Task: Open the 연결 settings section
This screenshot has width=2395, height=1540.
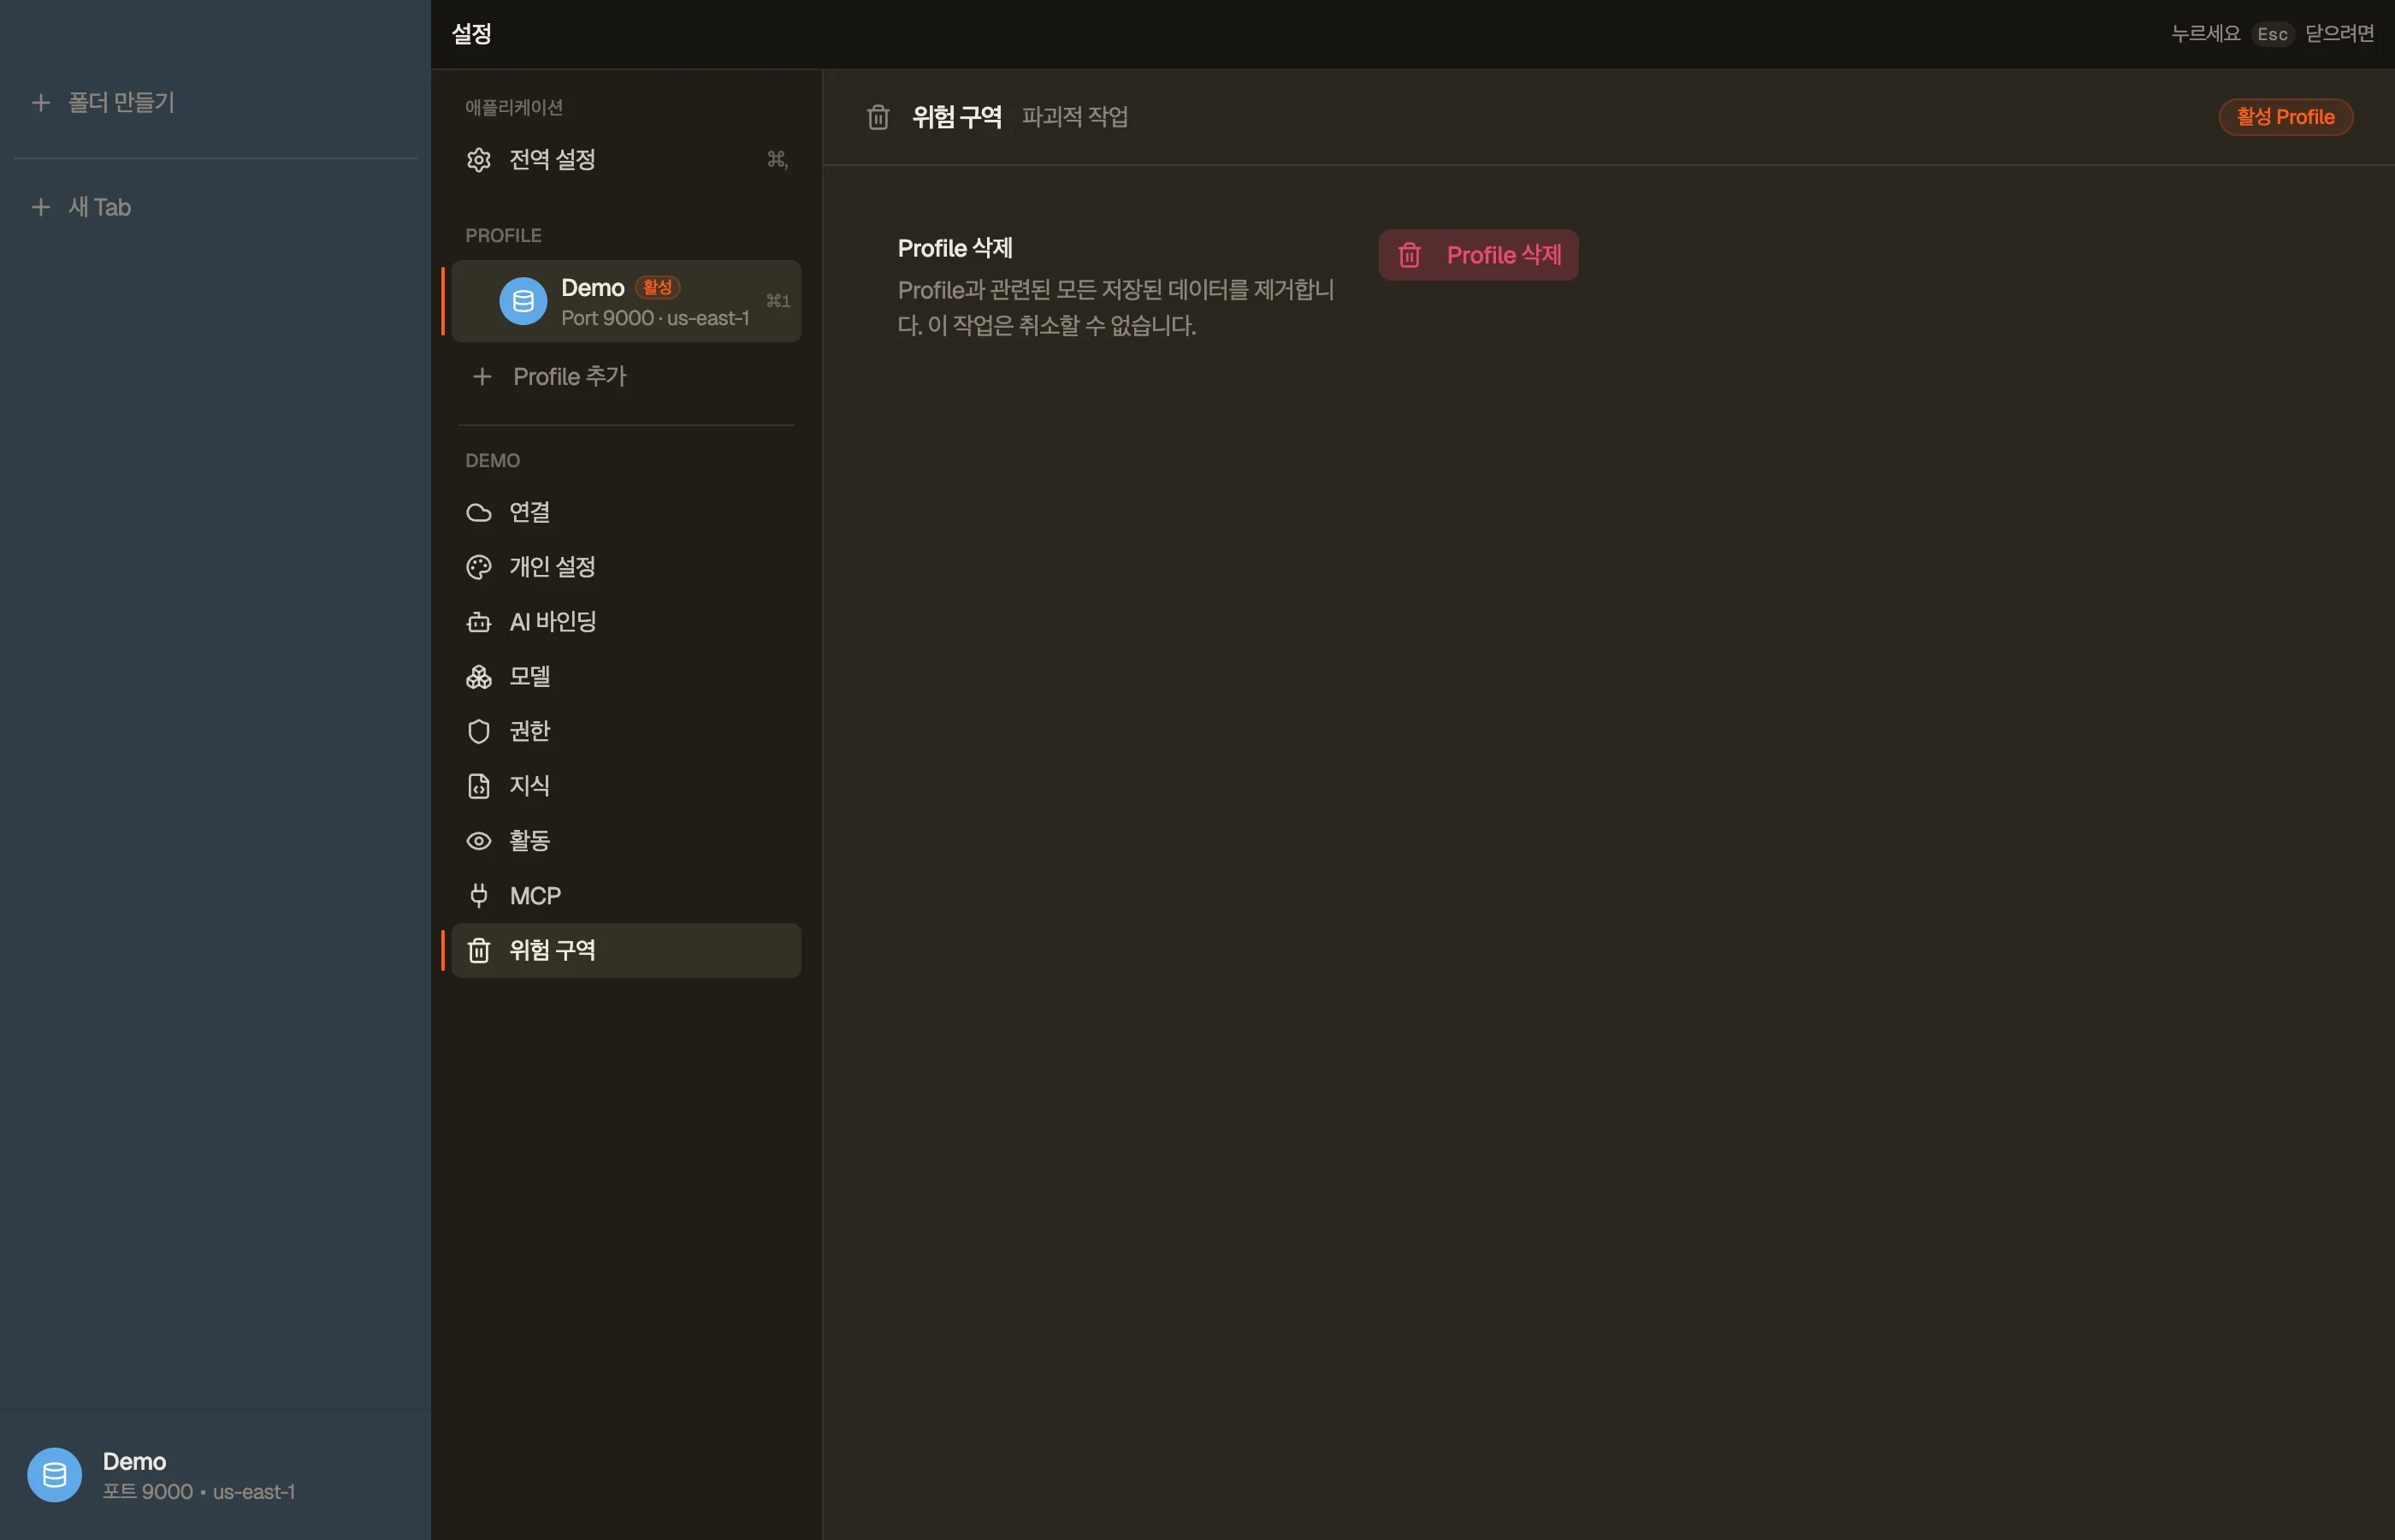Action: coord(626,513)
